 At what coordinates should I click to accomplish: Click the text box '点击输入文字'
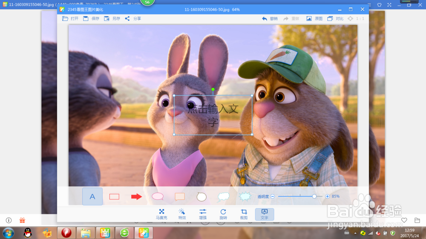213,115
